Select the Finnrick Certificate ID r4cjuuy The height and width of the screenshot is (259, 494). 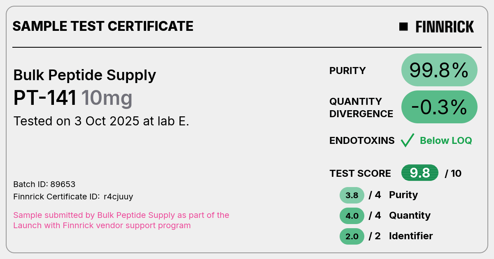[x=73, y=197]
